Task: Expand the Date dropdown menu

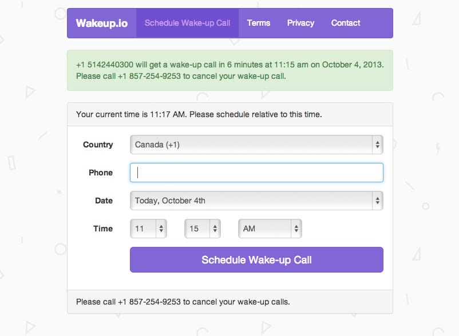Action: coord(256,201)
